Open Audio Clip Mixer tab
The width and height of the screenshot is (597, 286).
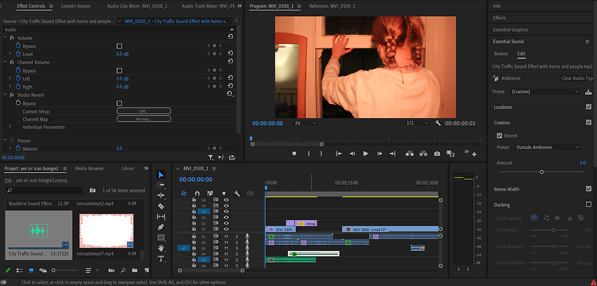click(137, 6)
